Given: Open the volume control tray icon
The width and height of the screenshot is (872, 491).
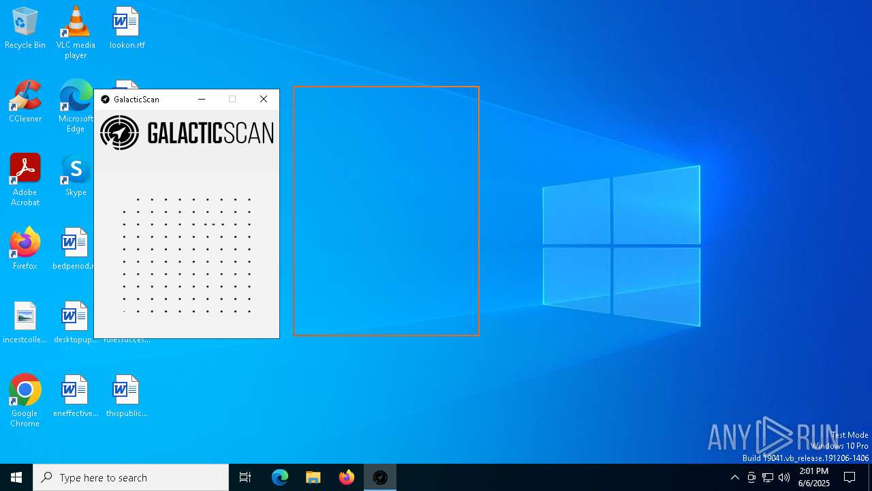Looking at the screenshot, I should click(784, 477).
